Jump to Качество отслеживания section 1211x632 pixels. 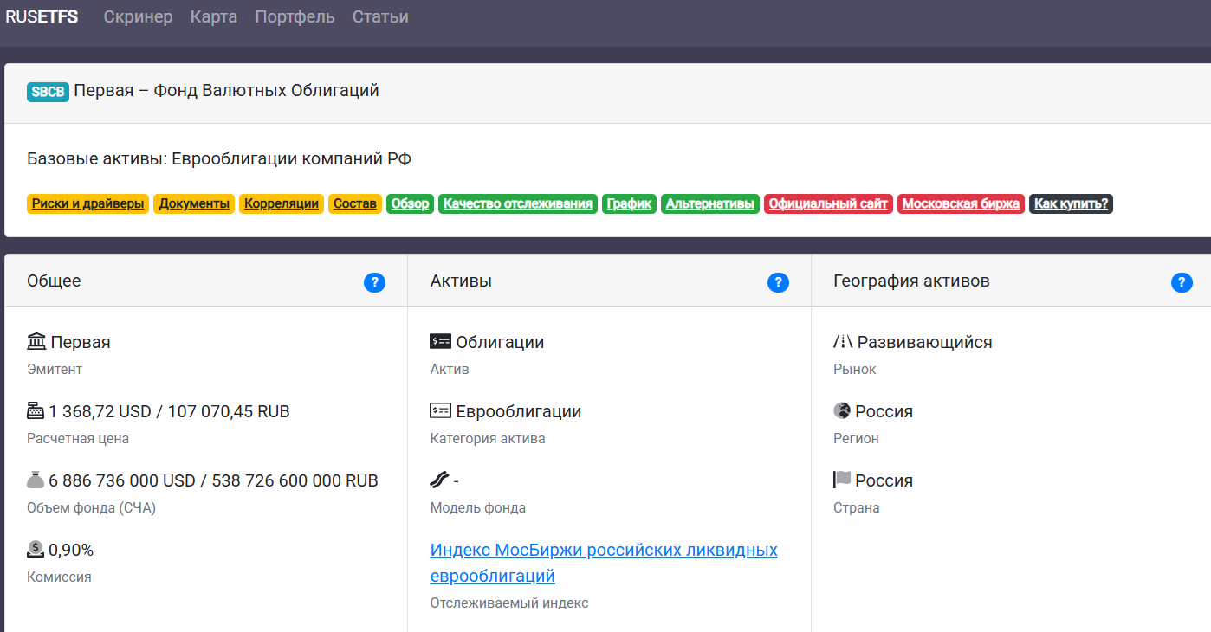click(x=518, y=204)
